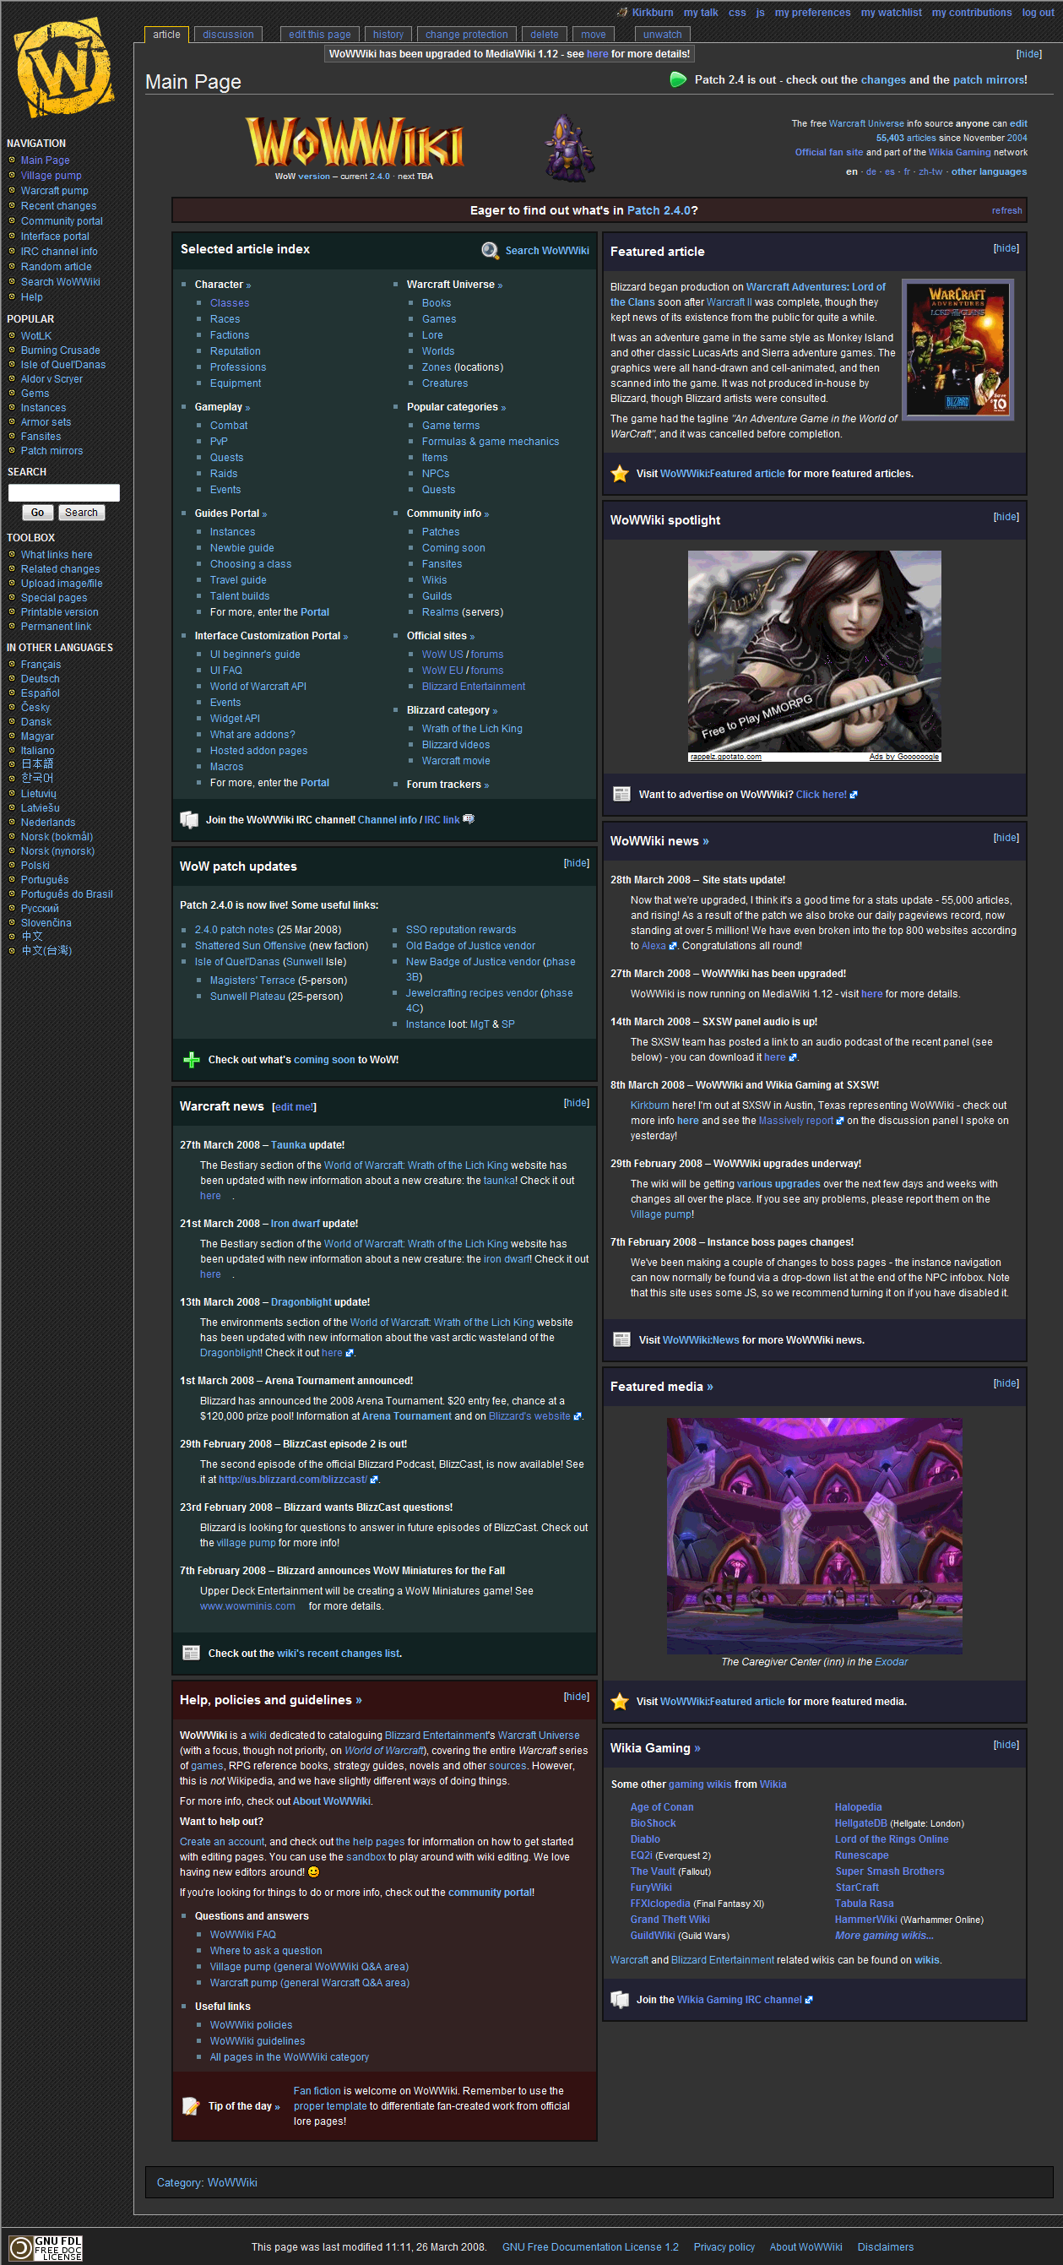Click edit me next to Warcraft news

tap(294, 1107)
